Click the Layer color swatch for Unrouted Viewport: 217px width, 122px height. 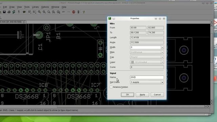pos(133,62)
